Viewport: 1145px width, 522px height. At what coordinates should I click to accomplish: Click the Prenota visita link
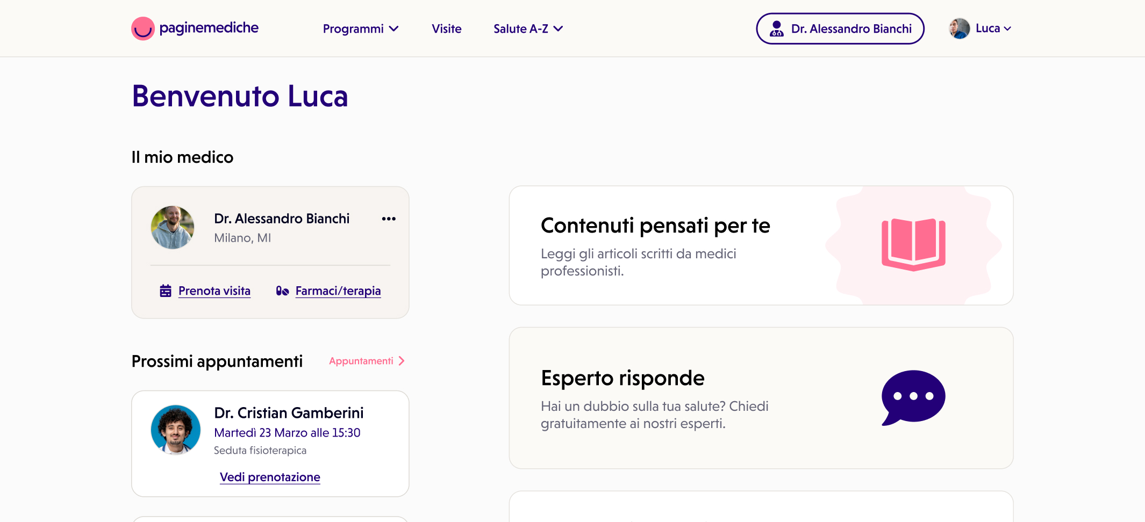214,291
